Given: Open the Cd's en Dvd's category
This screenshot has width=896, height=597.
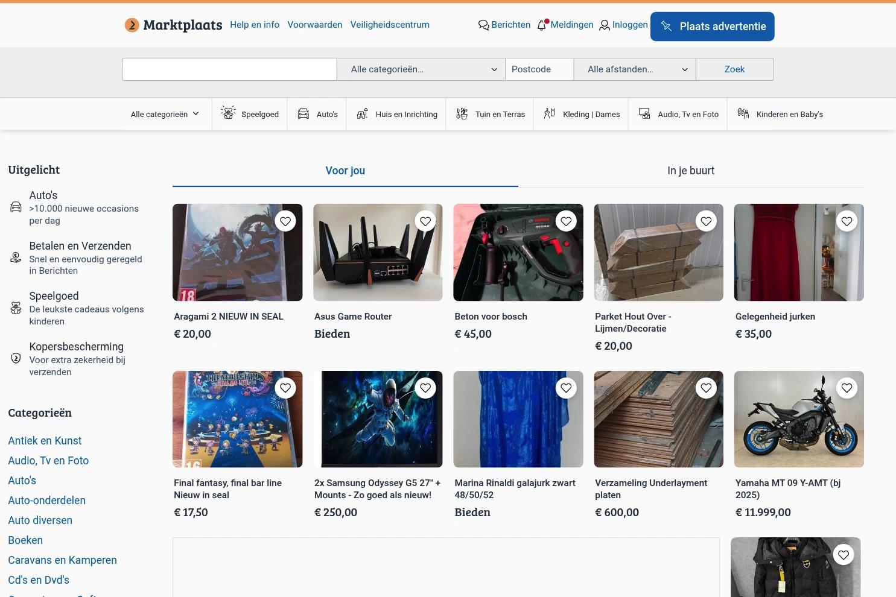Looking at the screenshot, I should (39, 580).
